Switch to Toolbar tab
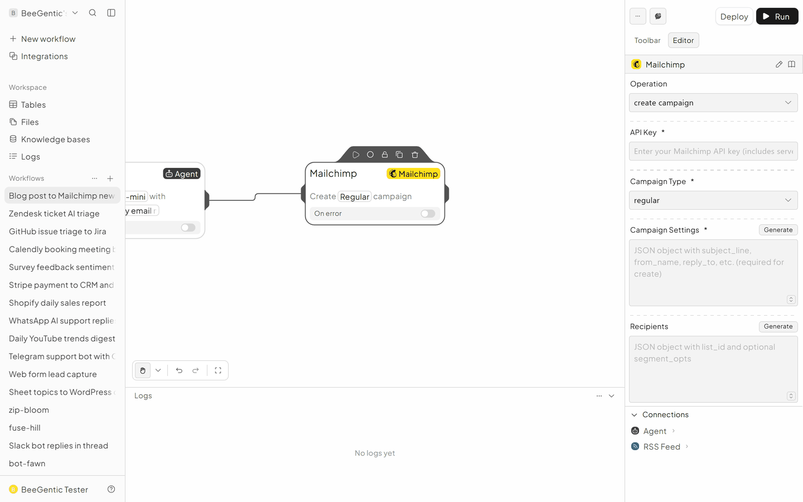Image resolution: width=803 pixels, height=502 pixels. [x=647, y=40]
